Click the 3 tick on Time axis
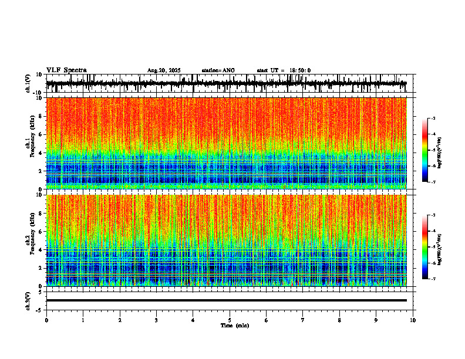 [156, 320]
